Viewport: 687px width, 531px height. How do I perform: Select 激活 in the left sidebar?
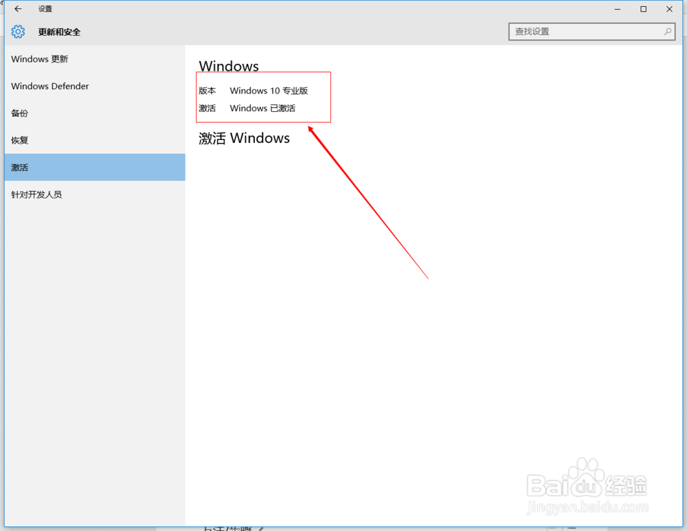point(19,167)
